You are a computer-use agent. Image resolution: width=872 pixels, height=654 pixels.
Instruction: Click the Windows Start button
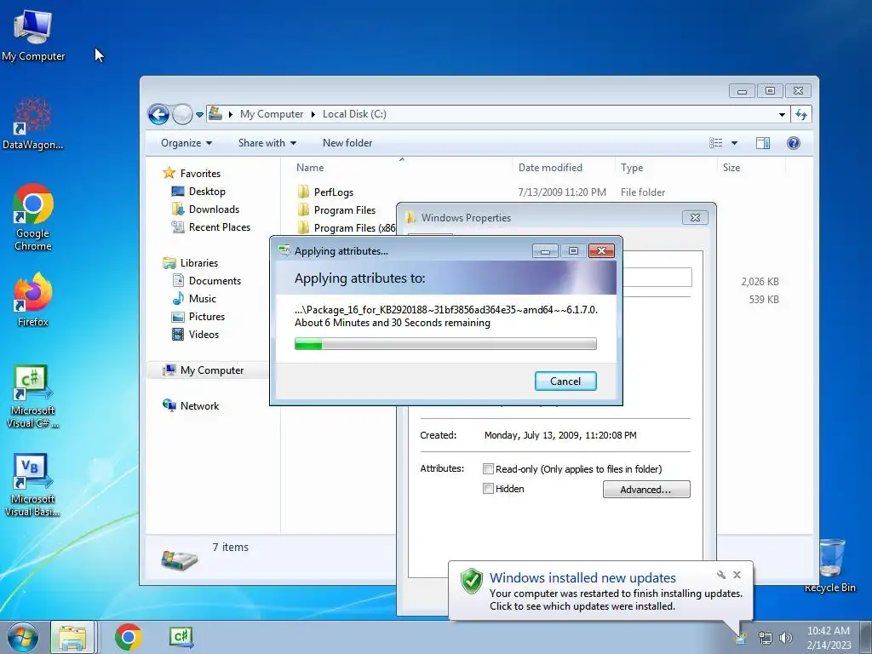22,637
